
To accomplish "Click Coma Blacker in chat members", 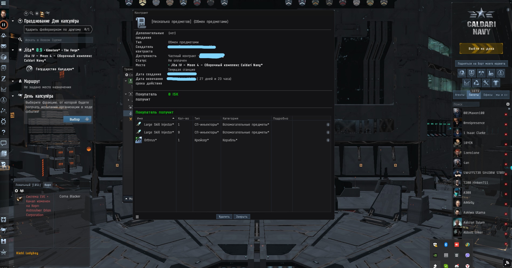I will [x=70, y=196].
